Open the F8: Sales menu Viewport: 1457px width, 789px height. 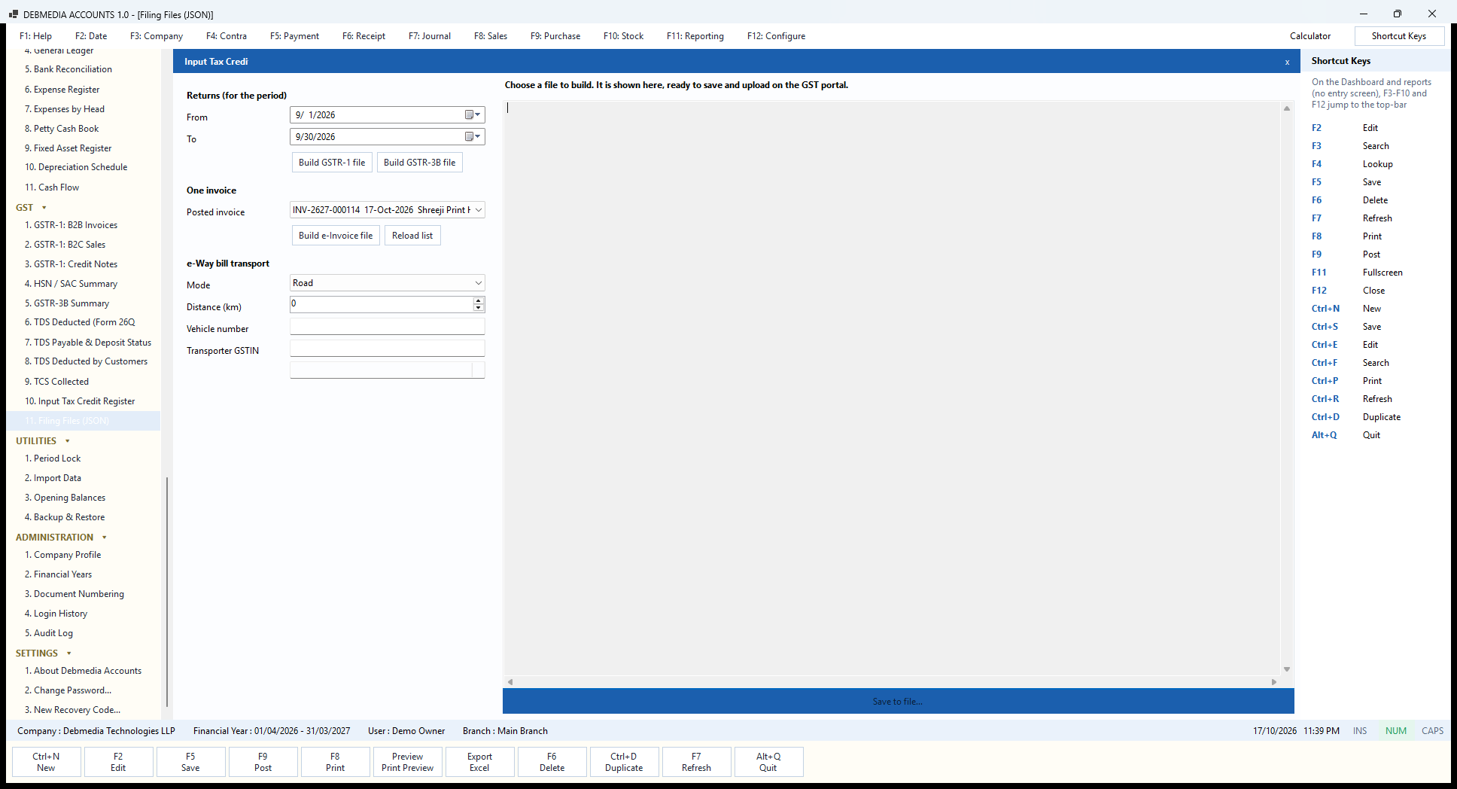click(x=491, y=36)
